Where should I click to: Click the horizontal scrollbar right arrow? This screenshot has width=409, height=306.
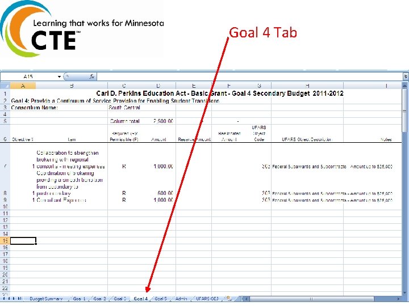[399, 299]
